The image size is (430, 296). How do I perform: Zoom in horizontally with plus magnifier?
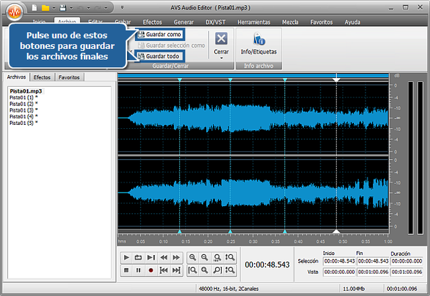click(193, 257)
